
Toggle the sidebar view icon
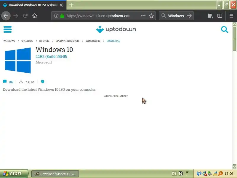point(220,16)
